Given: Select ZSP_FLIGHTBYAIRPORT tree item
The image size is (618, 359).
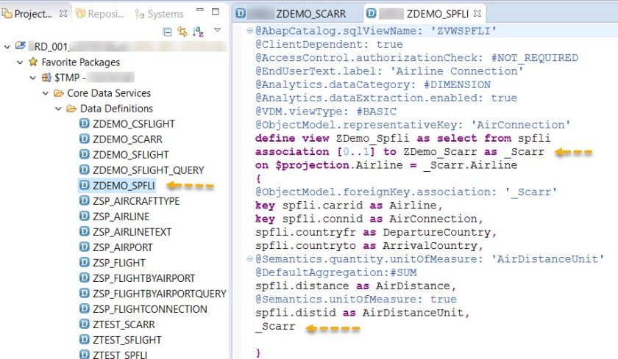Looking at the screenshot, I should 144,278.
